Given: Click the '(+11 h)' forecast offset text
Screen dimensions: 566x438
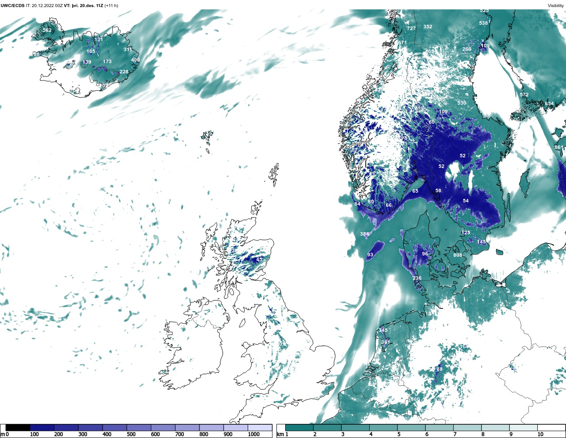Looking at the screenshot, I should tap(111, 6).
